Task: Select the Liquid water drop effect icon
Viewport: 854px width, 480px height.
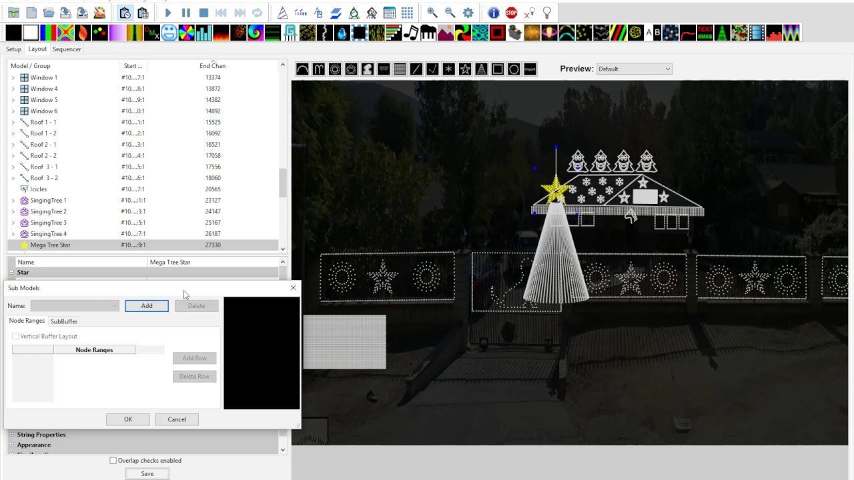Action: [342, 33]
